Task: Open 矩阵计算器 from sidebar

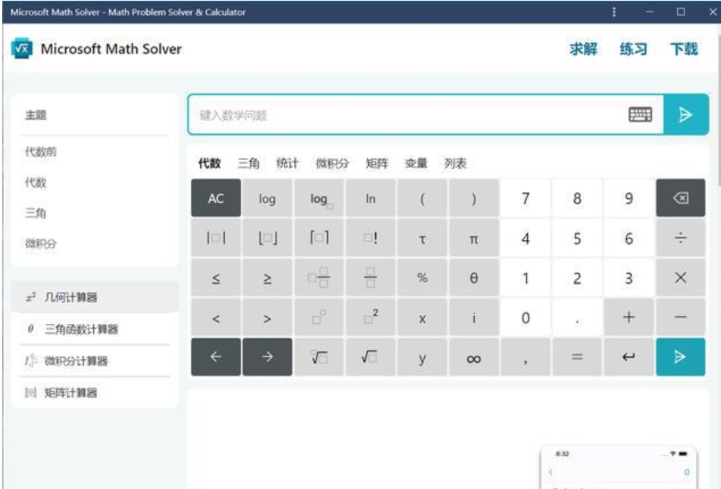Action: coord(95,392)
